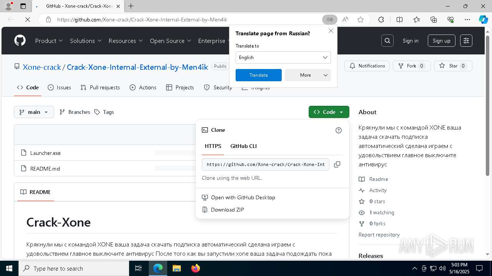Open File Explorer from taskbar

pyautogui.click(x=176, y=268)
